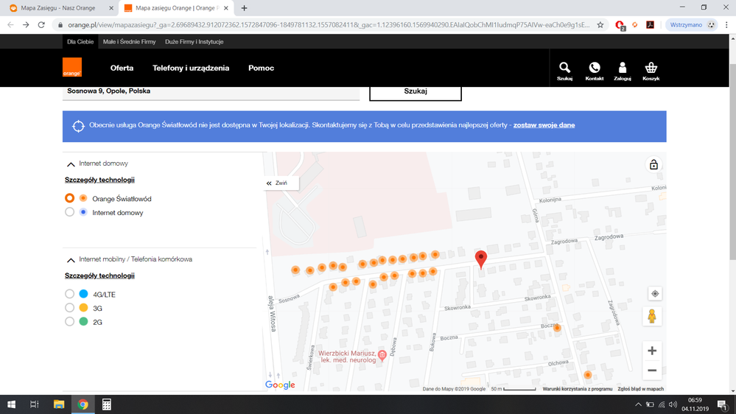
Task: Select Internet domowy radio option
Action: [70, 212]
